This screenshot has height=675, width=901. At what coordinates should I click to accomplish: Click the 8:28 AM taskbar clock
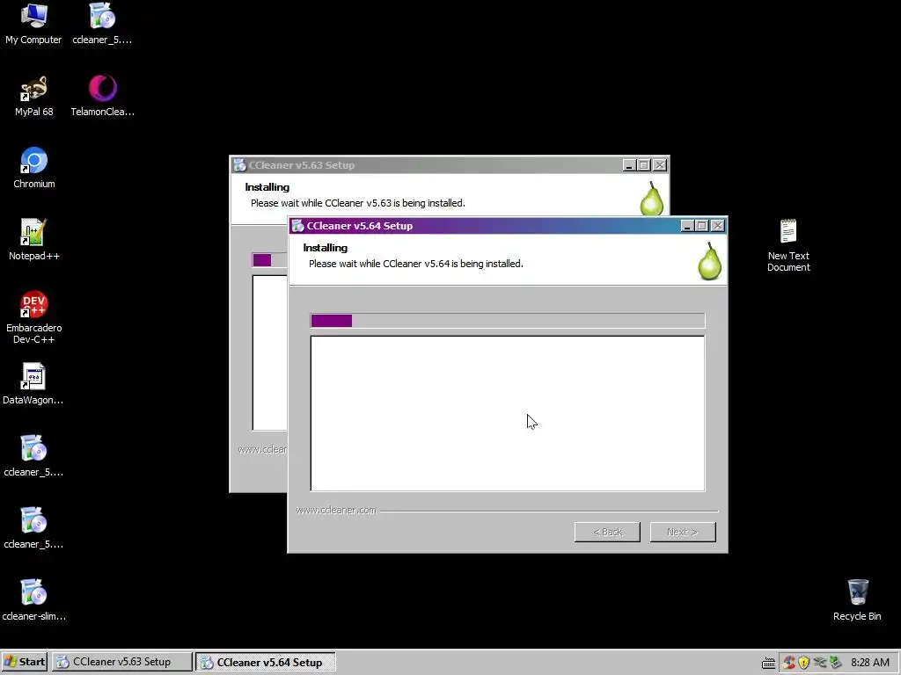870,663
